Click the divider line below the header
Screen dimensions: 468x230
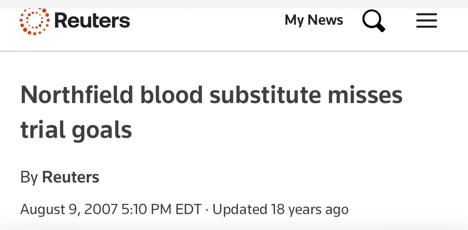234,51
